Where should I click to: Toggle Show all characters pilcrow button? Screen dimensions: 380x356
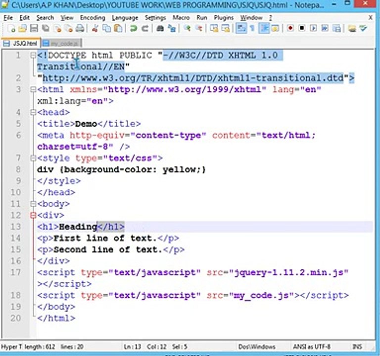coord(252,29)
